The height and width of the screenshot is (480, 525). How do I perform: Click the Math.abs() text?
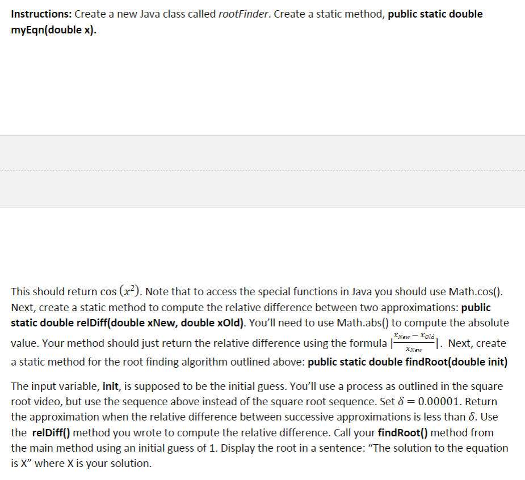(x=363, y=322)
